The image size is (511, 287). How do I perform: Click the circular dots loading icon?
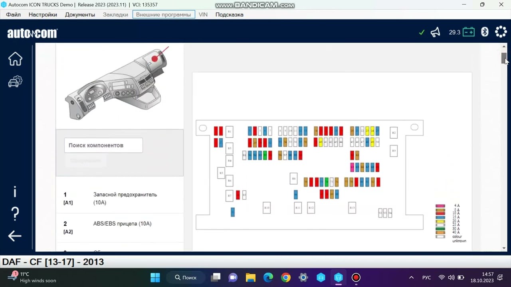point(501,32)
